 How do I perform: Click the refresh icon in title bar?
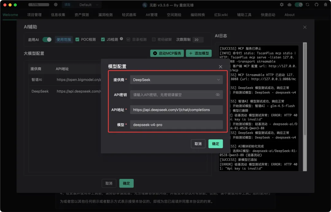tap(307, 5)
